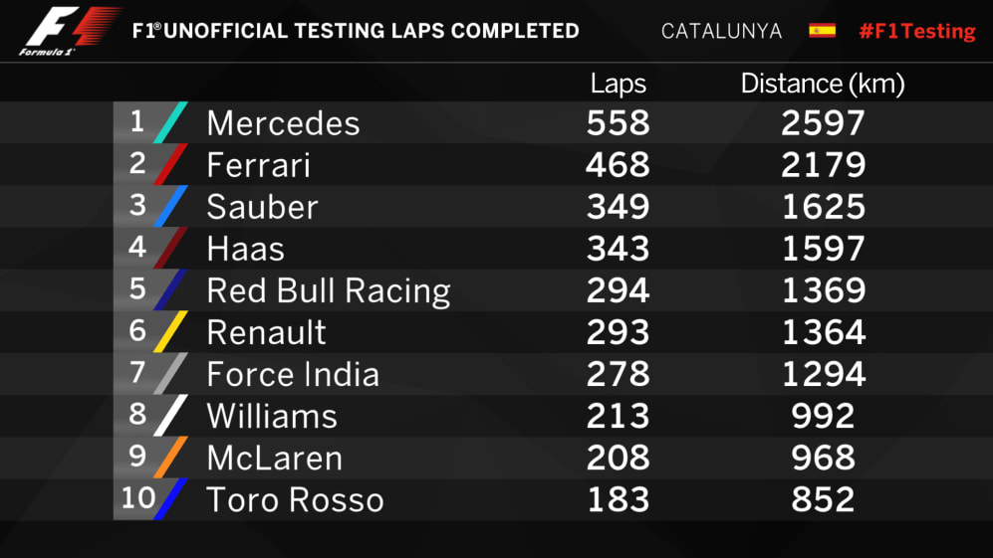Image resolution: width=993 pixels, height=558 pixels.
Task: Click Sauber blue color stripe
Action: click(170, 206)
